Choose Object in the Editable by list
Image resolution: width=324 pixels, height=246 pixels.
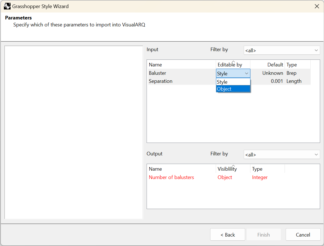coord(233,89)
